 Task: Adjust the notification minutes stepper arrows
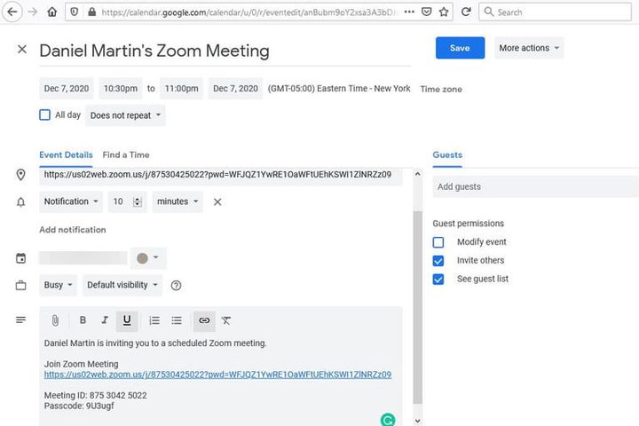[x=138, y=201]
